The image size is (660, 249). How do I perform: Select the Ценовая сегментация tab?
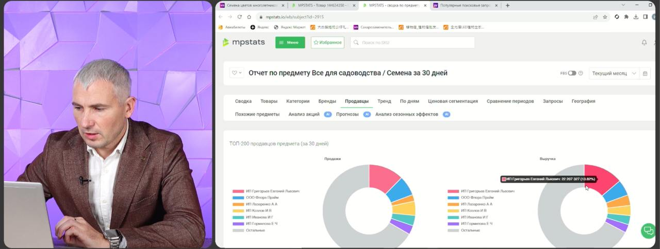(x=453, y=101)
